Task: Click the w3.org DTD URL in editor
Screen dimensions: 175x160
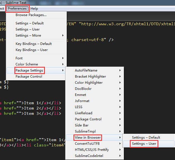Action: click(x=127, y=24)
